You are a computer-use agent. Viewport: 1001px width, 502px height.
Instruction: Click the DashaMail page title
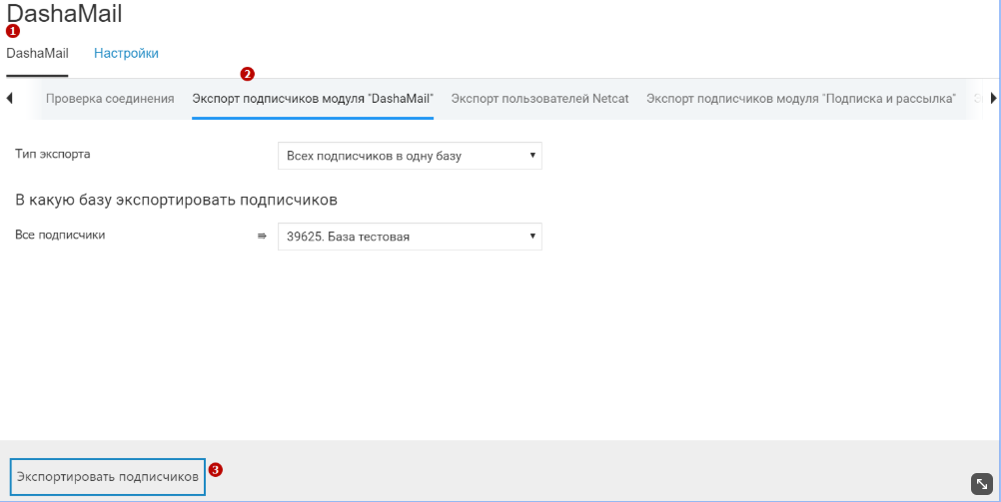[x=64, y=13]
